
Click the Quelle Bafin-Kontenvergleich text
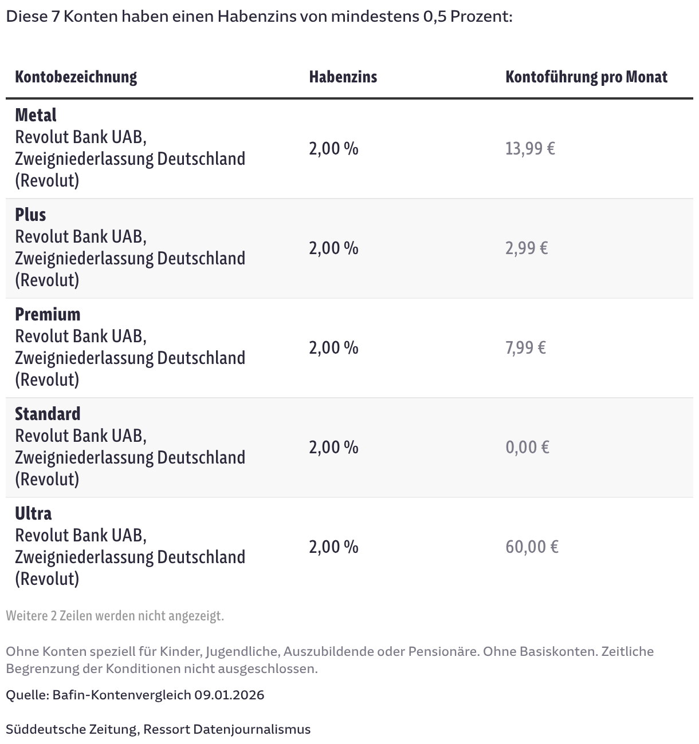(135, 695)
